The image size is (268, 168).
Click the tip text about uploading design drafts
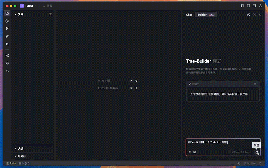219,94
